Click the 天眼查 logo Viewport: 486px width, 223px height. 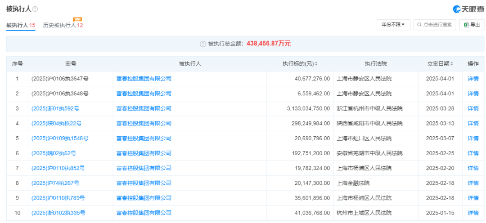(x=468, y=9)
